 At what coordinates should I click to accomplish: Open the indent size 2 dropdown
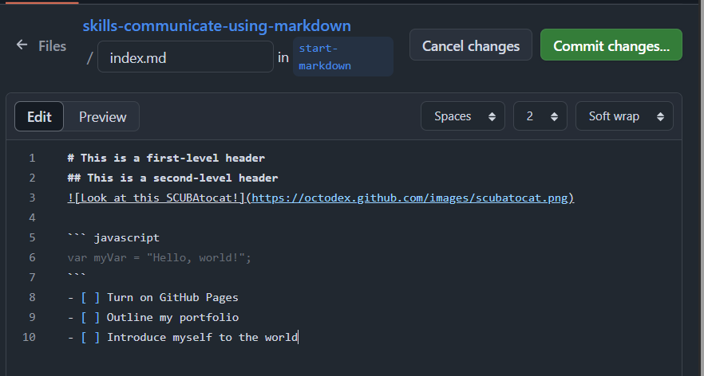[540, 116]
